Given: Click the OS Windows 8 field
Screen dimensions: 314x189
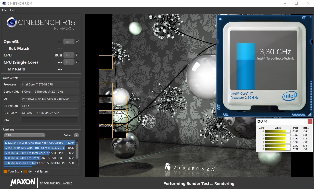Looking at the screenshot, I should (x=49, y=99).
